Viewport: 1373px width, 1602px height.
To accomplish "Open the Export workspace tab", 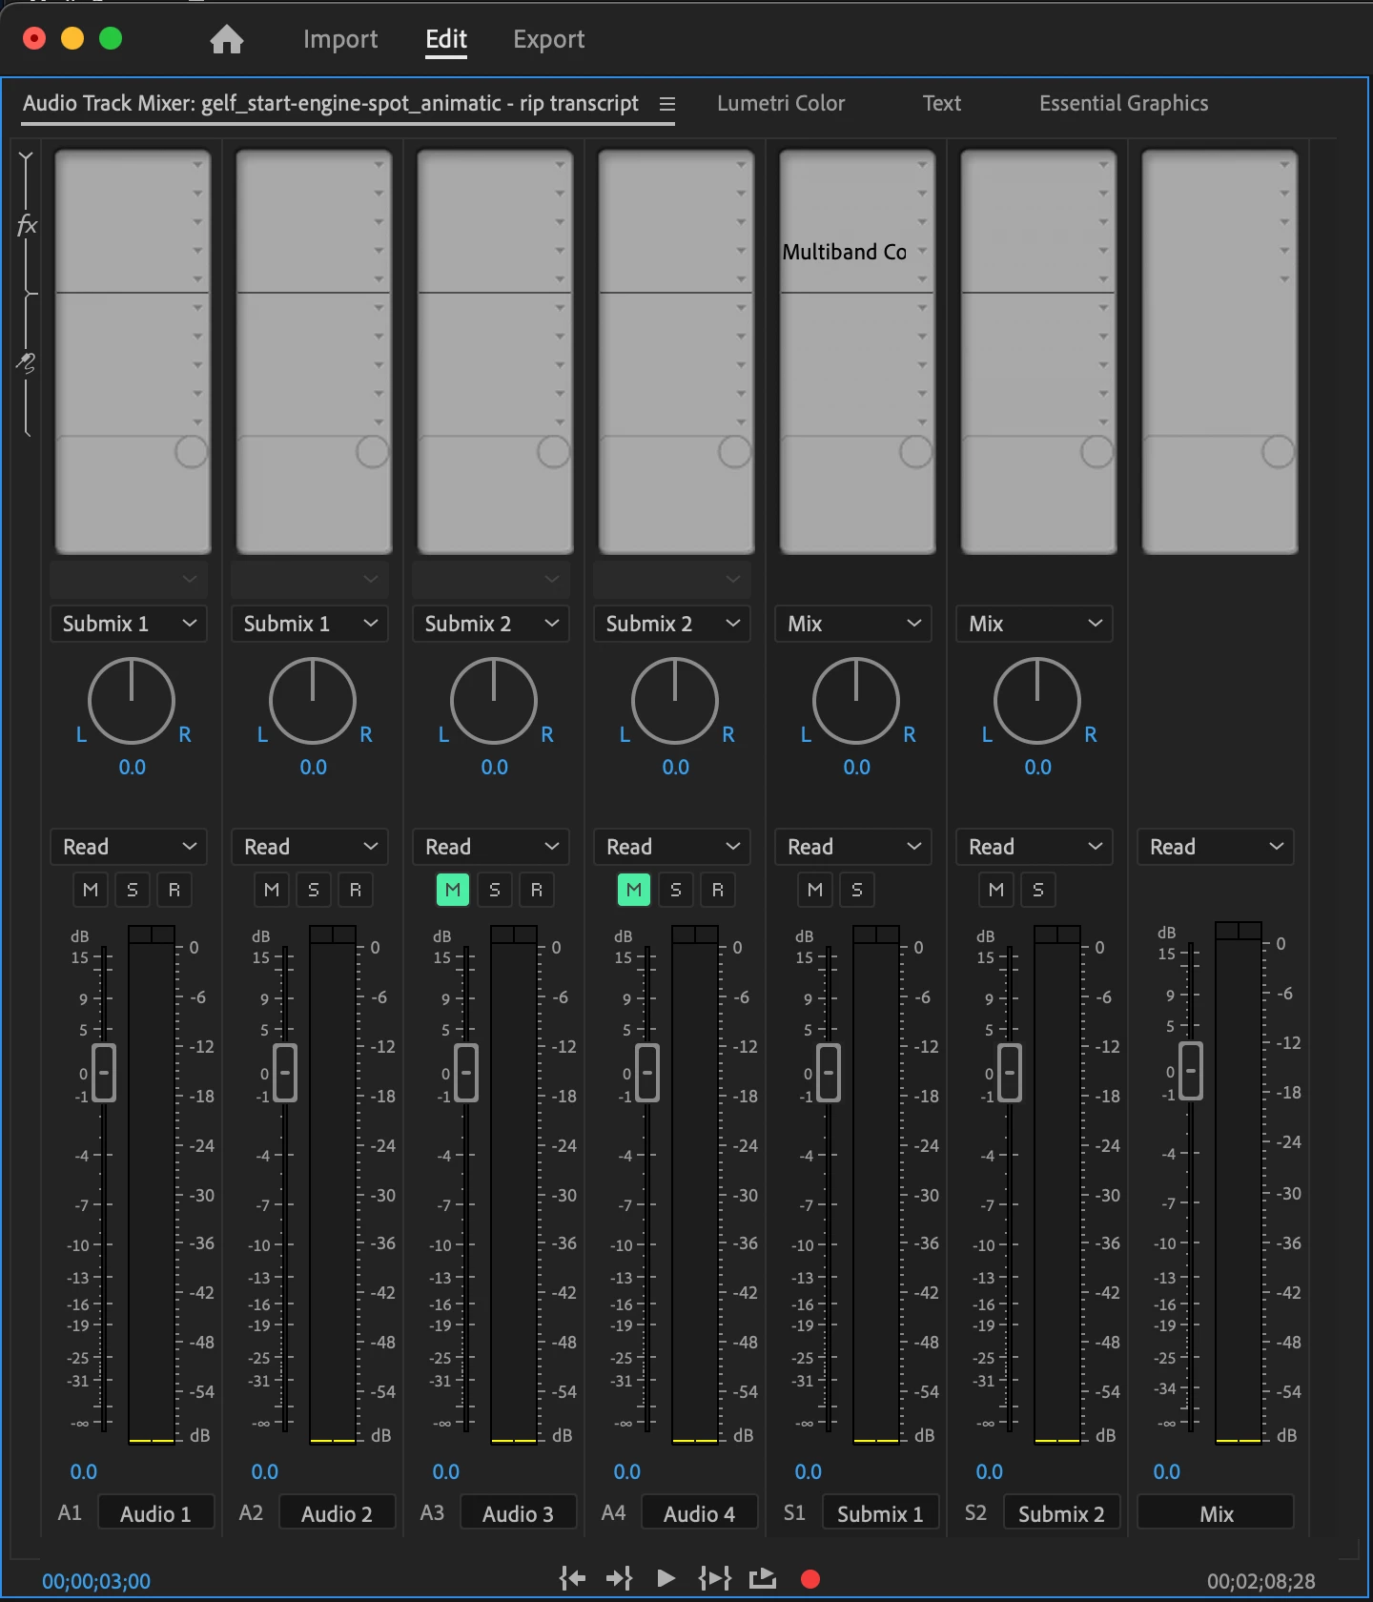I will [549, 39].
